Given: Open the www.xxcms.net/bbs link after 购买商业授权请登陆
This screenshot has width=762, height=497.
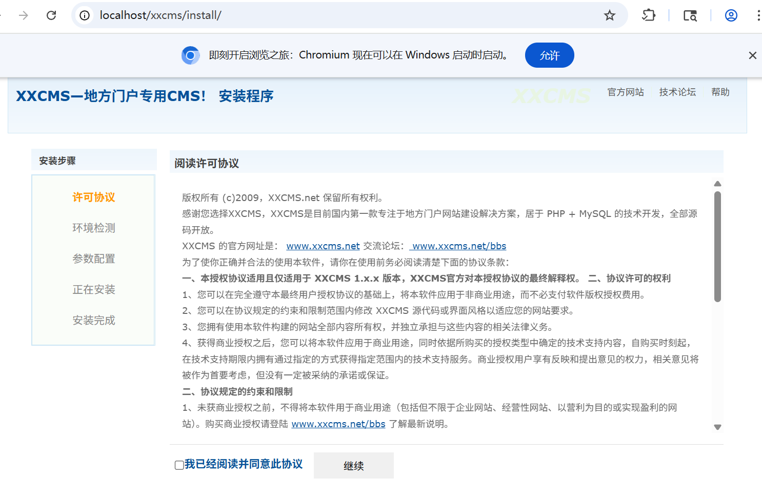Looking at the screenshot, I should click(338, 424).
